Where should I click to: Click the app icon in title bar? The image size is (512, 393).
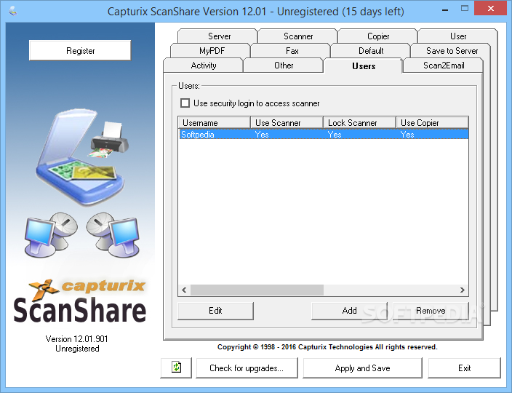pos(13,12)
